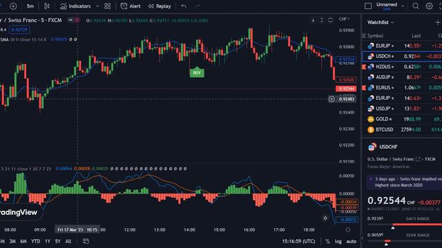This screenshot has width=442, height=248.
Task: Redo the last chart action
Action: 198,6
